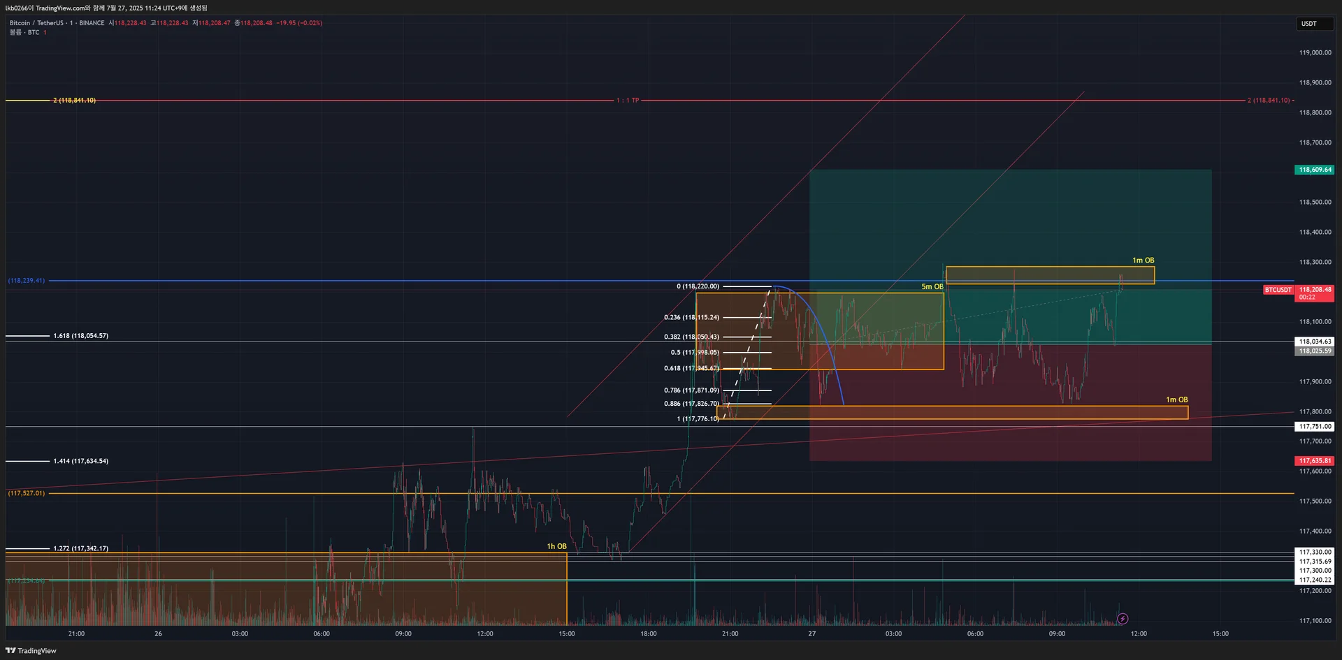Click the 볼륨 · BTC volume indicator label
The height and width of the screenshot is (660, 1342).
[x=24, y=33]
